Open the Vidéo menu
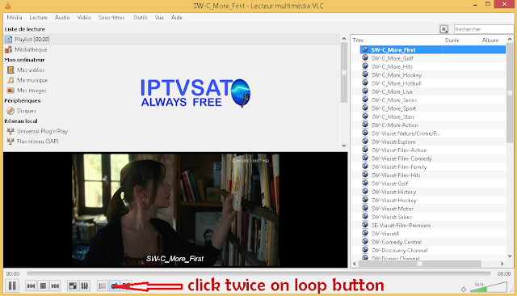 (84, 18)
